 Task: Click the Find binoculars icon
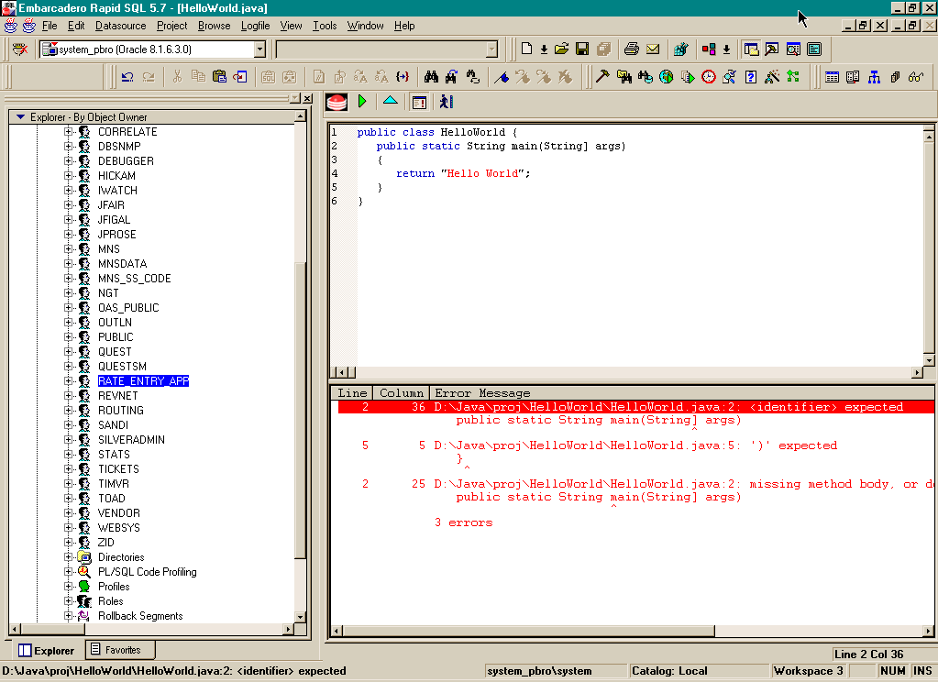click(431, 77)
